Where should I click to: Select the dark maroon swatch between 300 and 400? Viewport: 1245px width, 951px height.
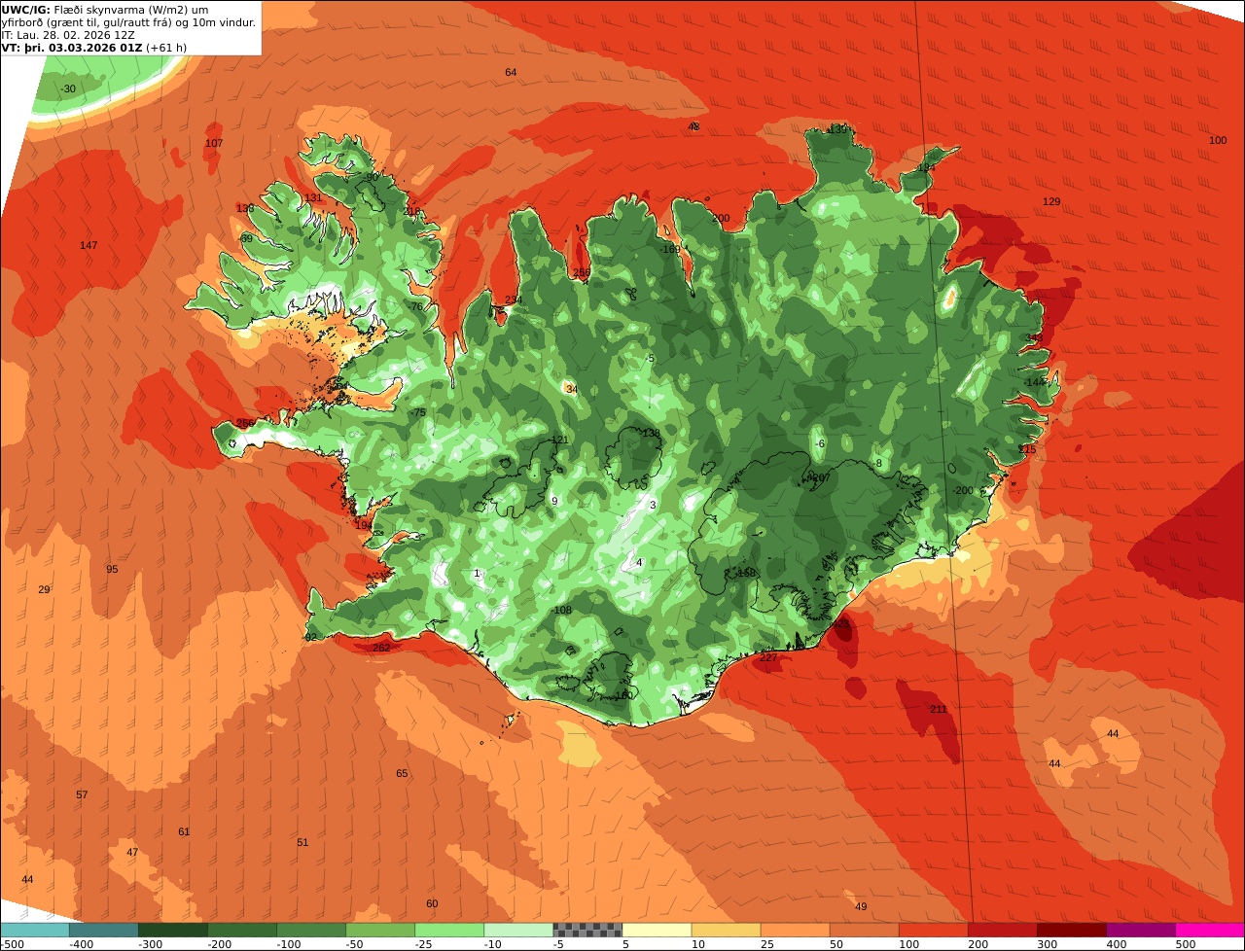1071,930
